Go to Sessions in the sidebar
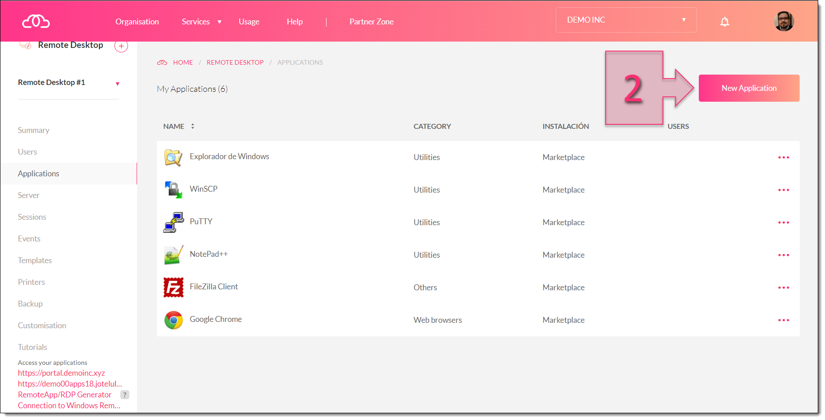 [32, 217]
